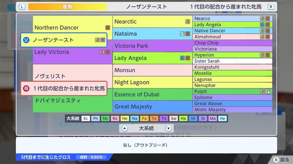Click Nearco row in fourth generation
Image resolution: width=293 pixels, height=164 pixels.
(232, 18)
